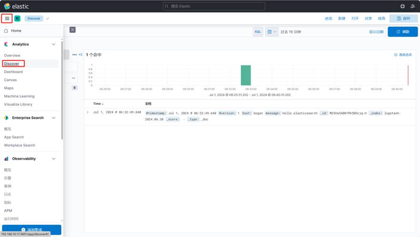This screenshot has width=420, height=237.
Task: Click the 添加集成 add integrations button
Action: pyautogui.click(x=32, y=230)
